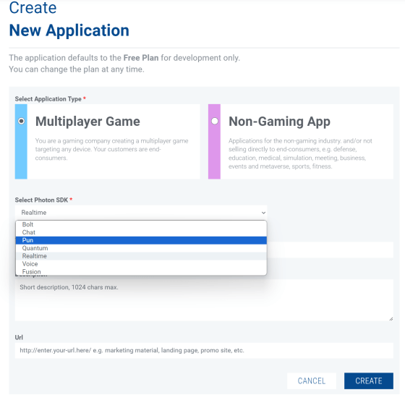Open the Realtime SDK combo box
Viewport: 405px width, 395px height.
(x=141, y=213)
